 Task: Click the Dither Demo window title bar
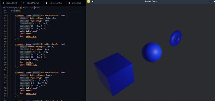151,2
